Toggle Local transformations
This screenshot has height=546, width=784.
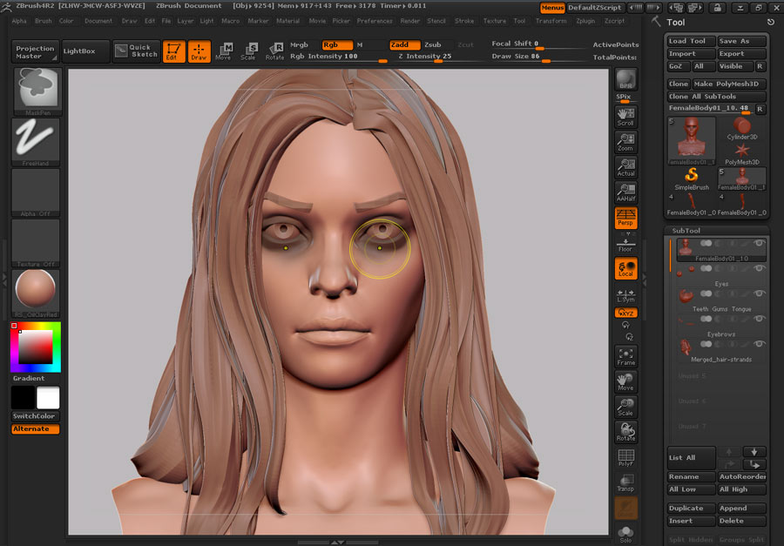pyautogui.click(x=626, y=268)
